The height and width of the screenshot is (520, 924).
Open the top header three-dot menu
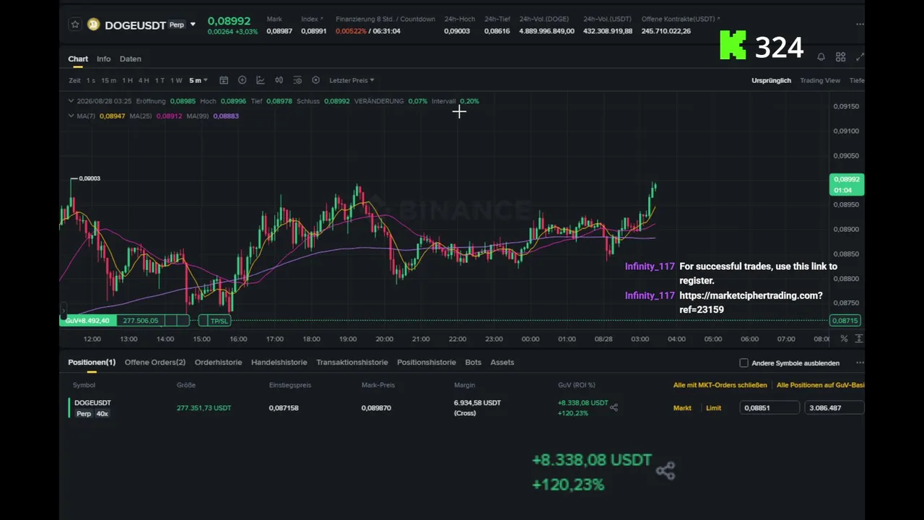click(860, 25)
